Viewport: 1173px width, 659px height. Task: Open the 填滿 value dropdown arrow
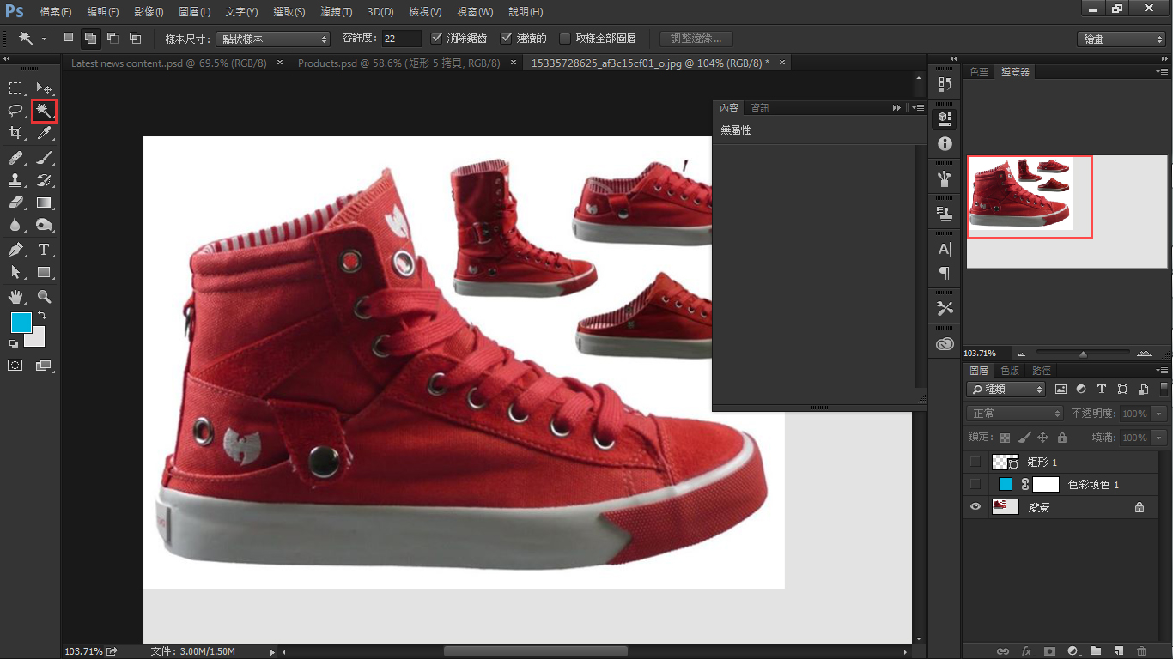coord(1159,438)
